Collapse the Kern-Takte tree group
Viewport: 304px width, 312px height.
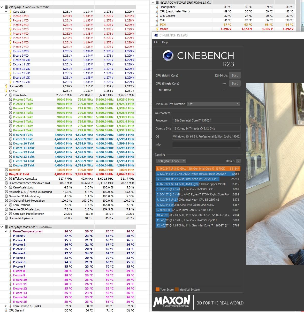point(6,95)
